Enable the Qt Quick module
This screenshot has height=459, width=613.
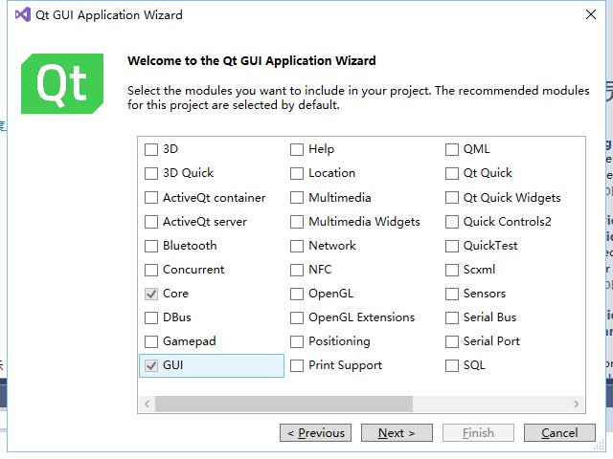tap(452, 173)
